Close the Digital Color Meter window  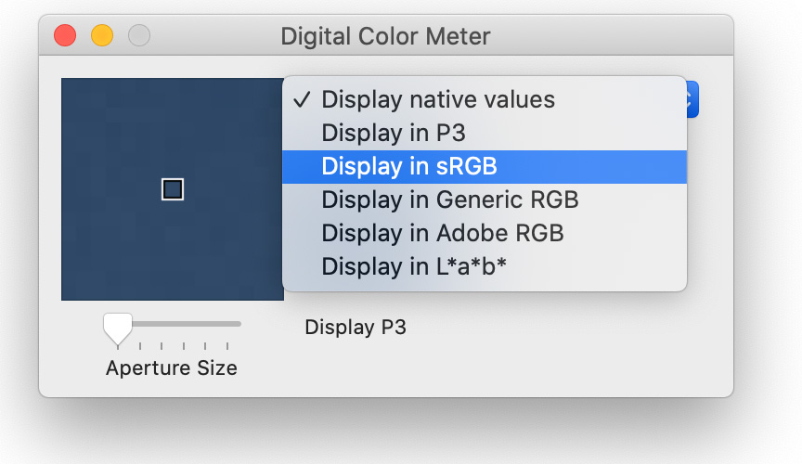pyautogui.click(x=65, y=36)
